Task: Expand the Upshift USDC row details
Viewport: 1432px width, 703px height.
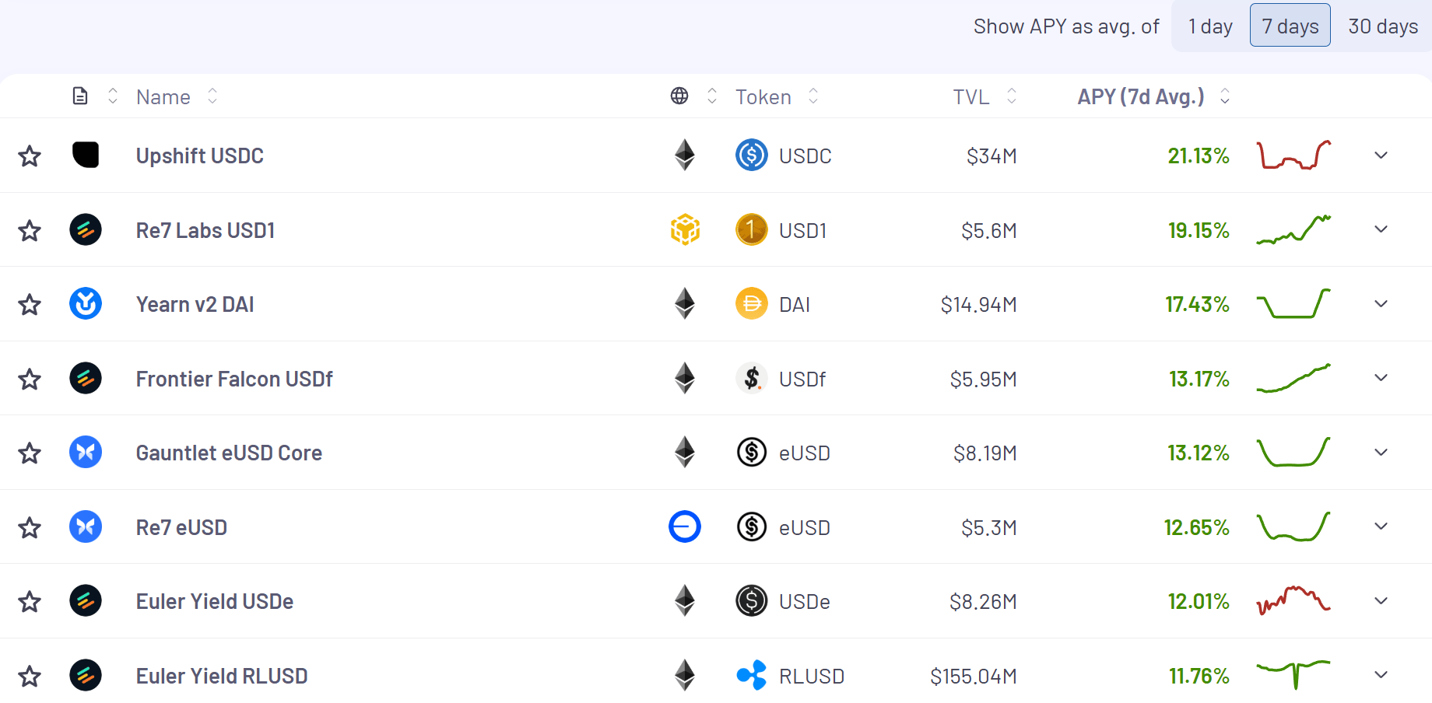Action: [x=1381, y=155]
